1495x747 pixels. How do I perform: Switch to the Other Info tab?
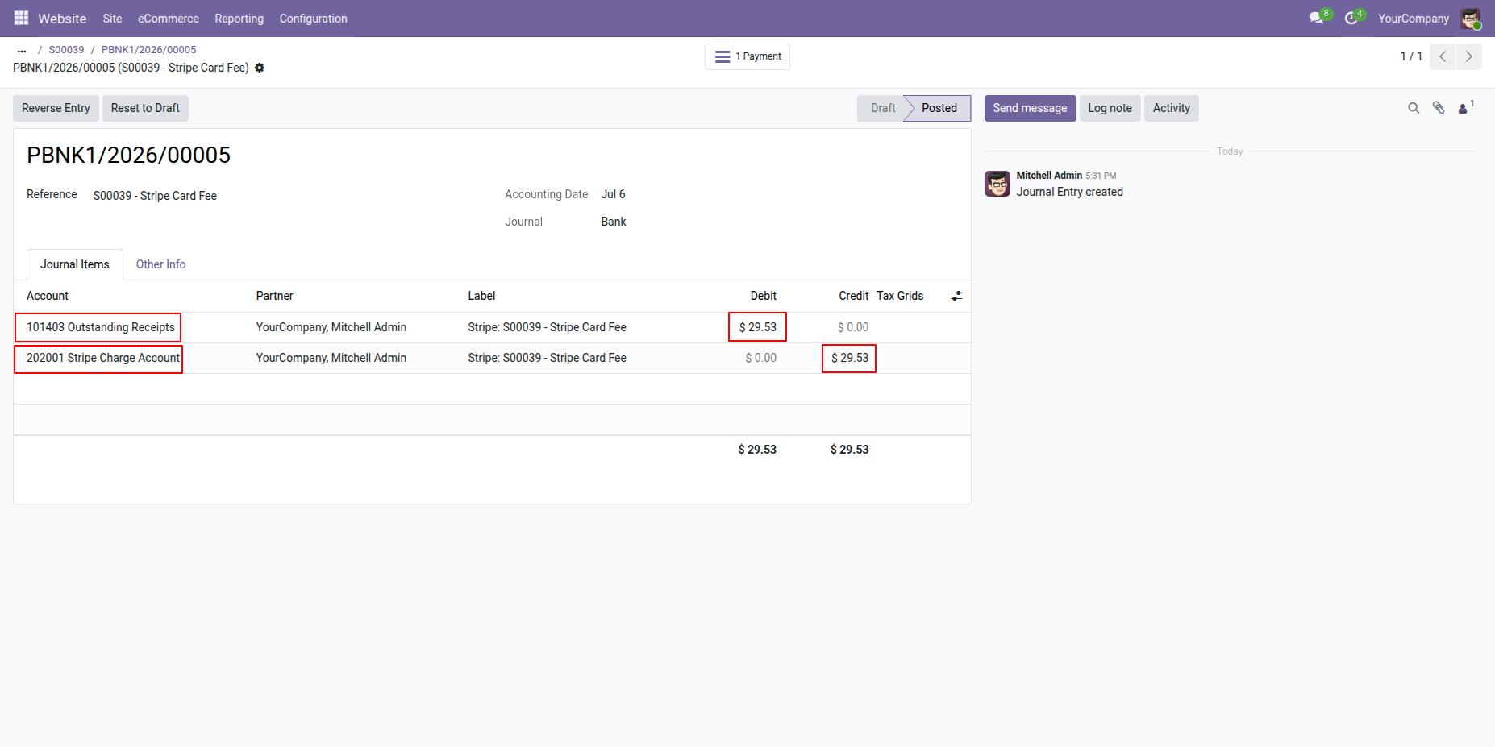(160, 264)
